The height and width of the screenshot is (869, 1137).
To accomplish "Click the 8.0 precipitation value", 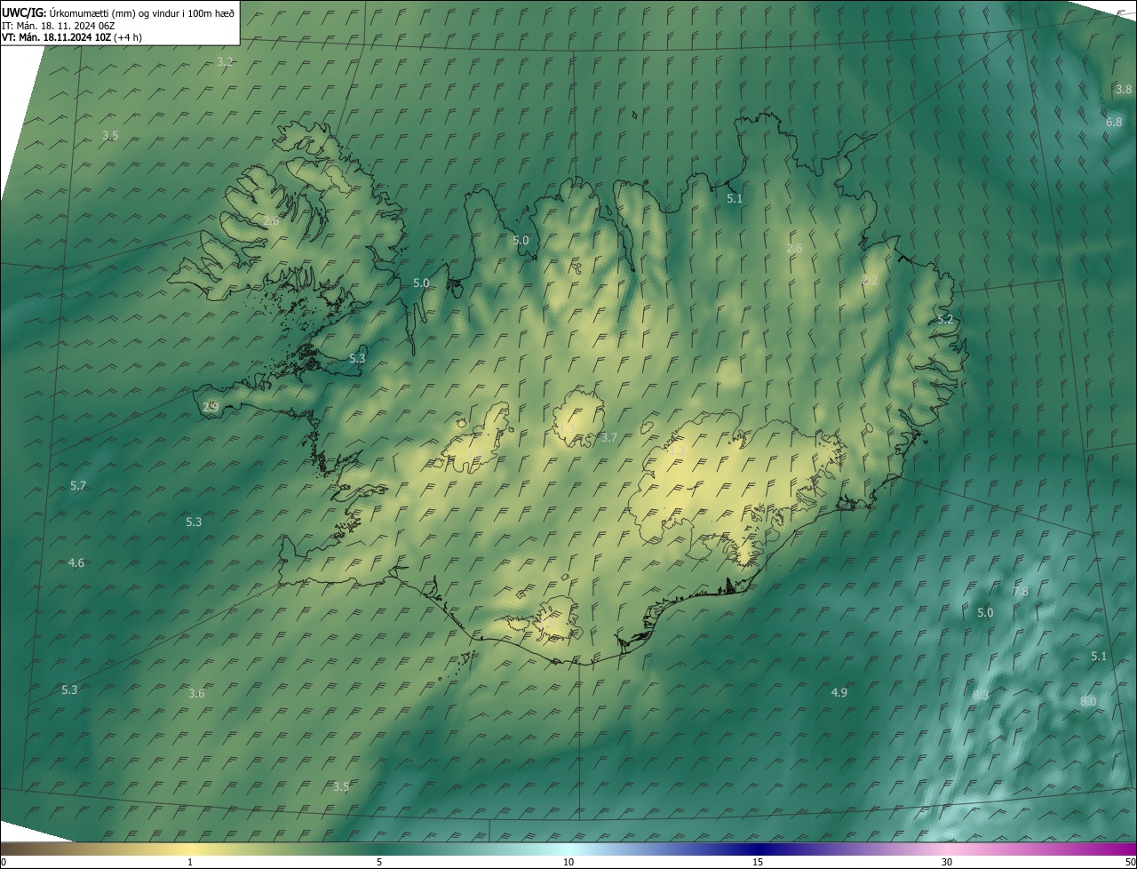I will 1088,701.
